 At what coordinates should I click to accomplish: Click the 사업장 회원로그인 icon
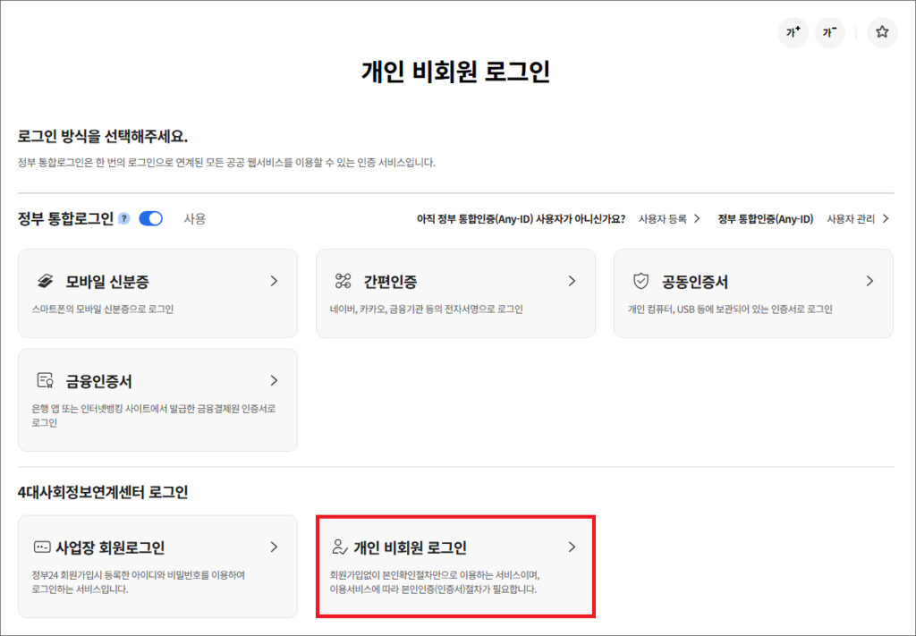tap(41, 547)
